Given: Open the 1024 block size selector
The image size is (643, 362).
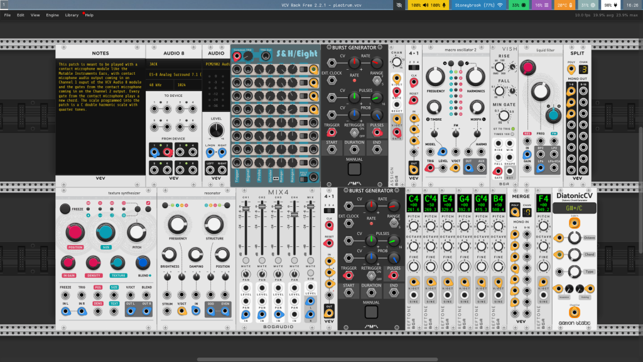Looking at the screenshot, I should pyautogui.click(x=187, y=85).
